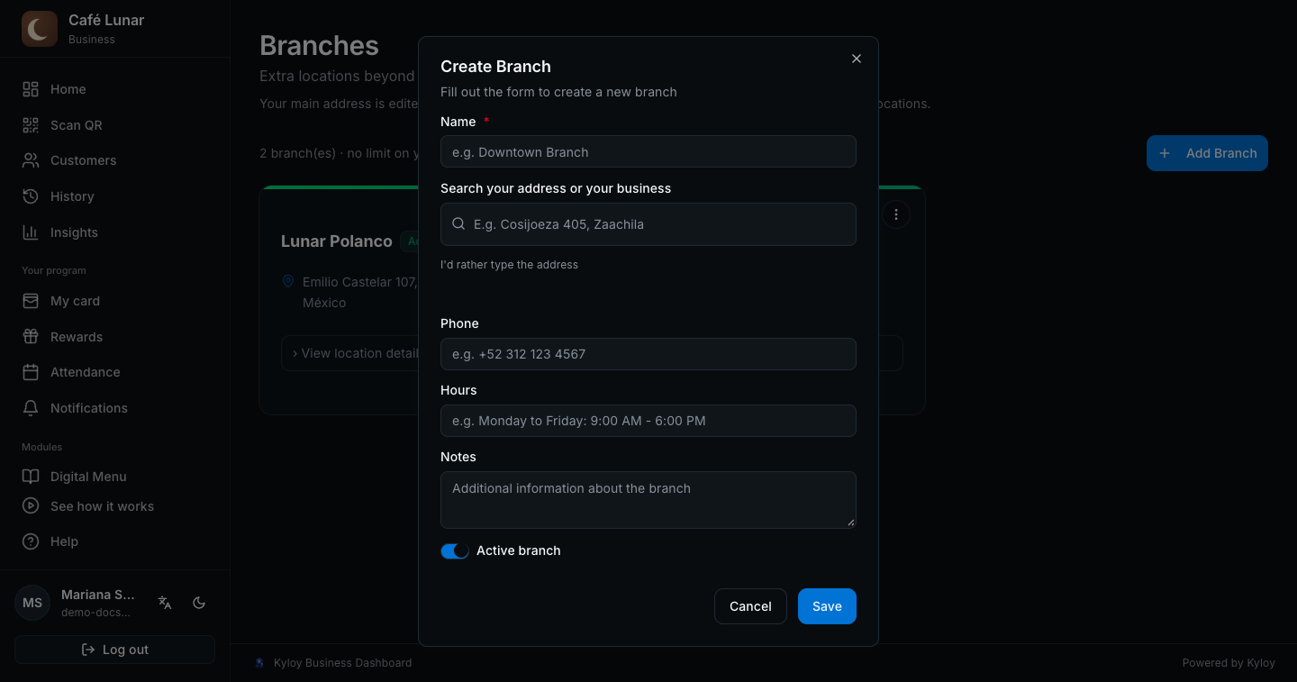This screenshot has height=682, width=1297.
Task: Click the Help question mark icon
Action: (x=31, y=541)
